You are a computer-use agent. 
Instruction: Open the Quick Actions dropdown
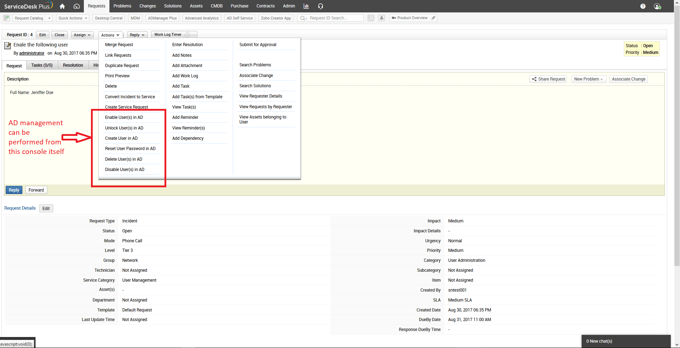tap(73, 18)
